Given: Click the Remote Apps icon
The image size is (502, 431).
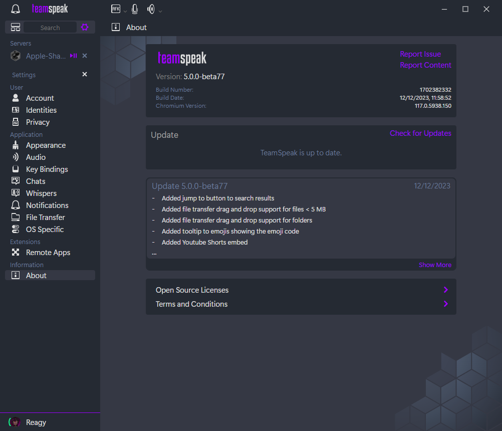Looking at the screenshot, I should pyautogui.click(x=16, y=252).
